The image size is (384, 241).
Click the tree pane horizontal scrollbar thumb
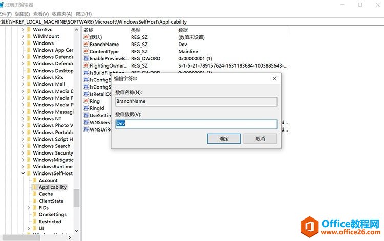[x=21, y=237]
